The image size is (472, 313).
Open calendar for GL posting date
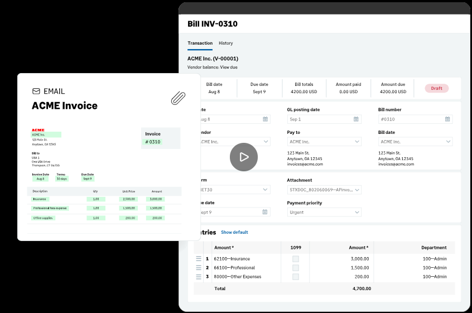(356, 119)
